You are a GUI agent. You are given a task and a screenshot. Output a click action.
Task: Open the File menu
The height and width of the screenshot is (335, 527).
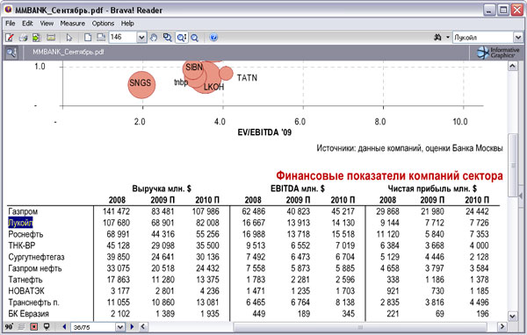(x=10, y=24)
